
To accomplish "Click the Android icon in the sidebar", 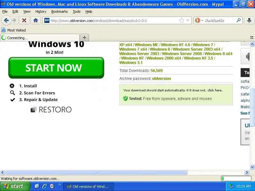I will [x=247, y=56].
